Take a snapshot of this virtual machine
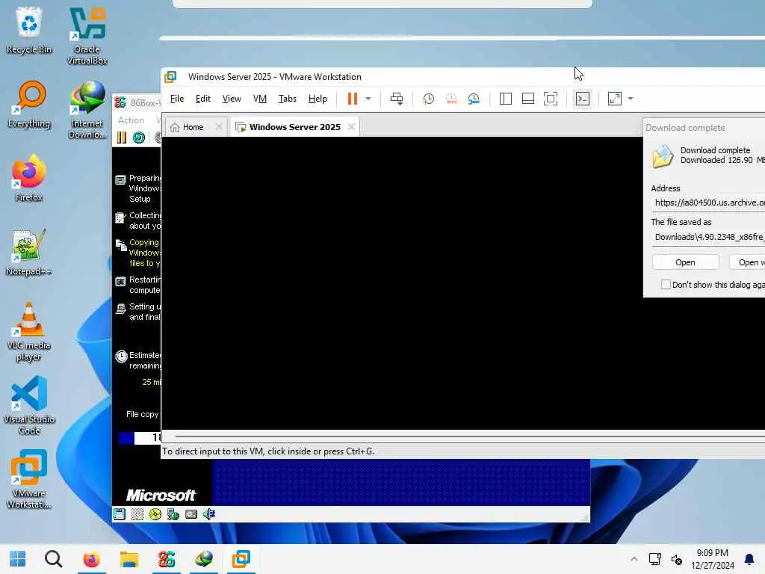 [428, 99]
